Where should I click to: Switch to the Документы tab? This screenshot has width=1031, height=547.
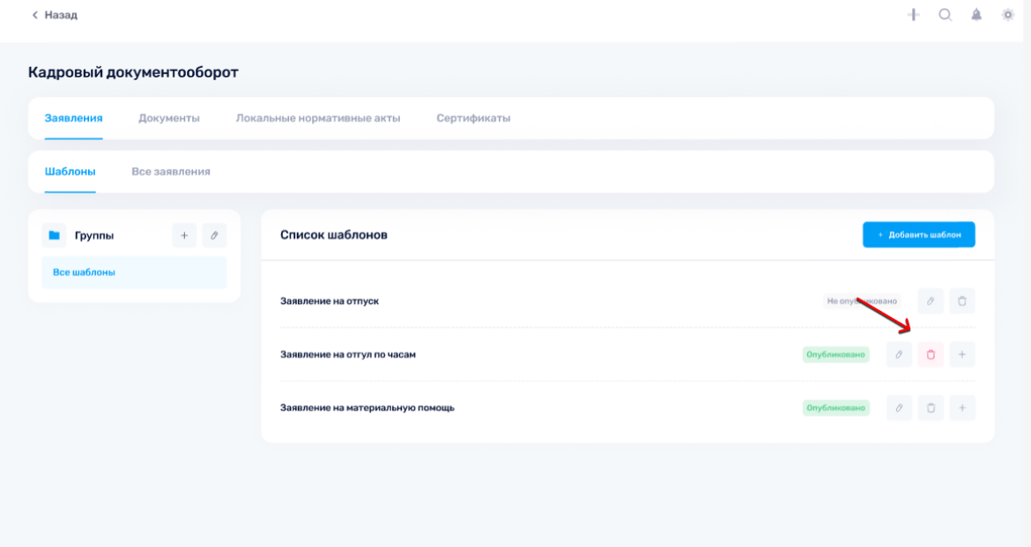(x=168, y=118)
